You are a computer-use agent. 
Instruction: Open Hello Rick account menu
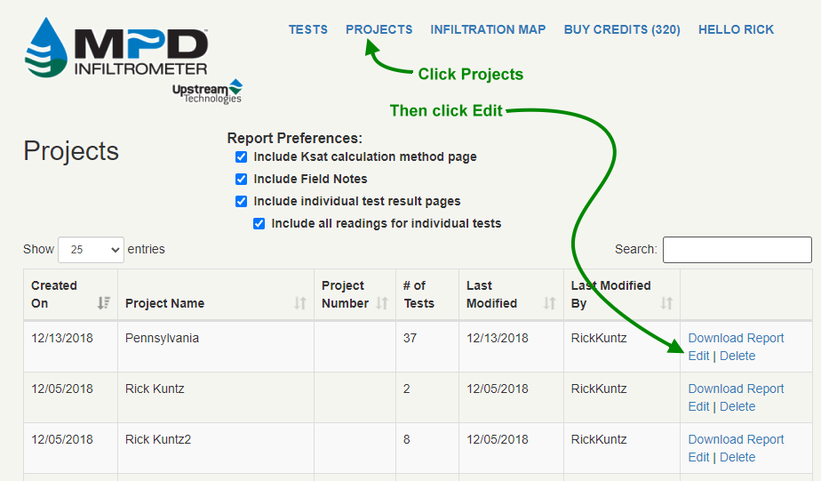pos(736,29)
